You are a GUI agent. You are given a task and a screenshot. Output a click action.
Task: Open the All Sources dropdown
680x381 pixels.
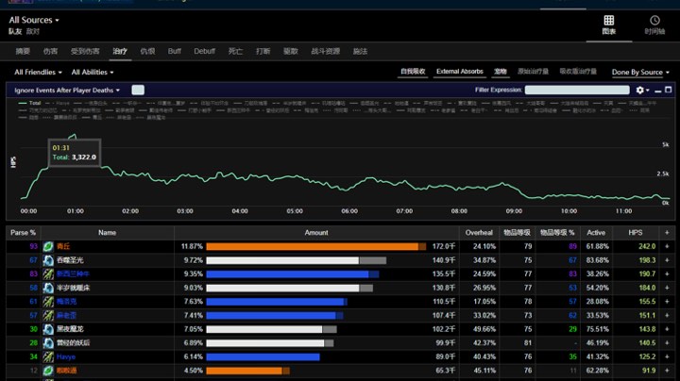pos(34,20)
